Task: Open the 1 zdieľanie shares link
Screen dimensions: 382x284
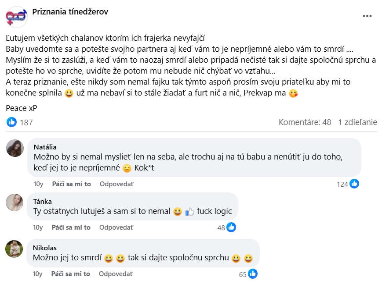Action: [x=357, y=122]
